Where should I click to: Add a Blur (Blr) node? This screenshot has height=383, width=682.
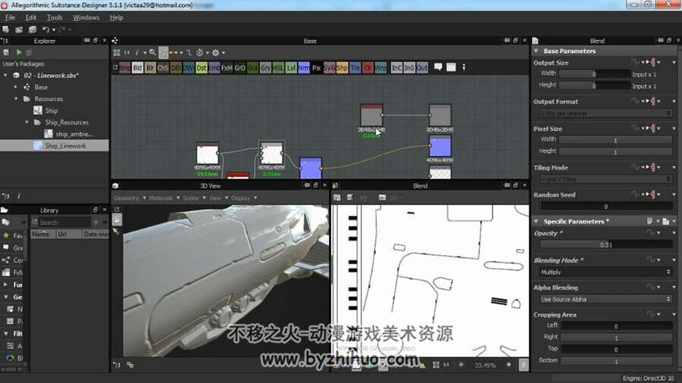click(150, 67)
